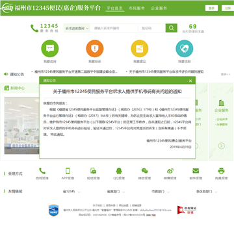This screenshot has width=234, height=234.
Task: Click the news carousel office photo
Action: click(21, 125)
